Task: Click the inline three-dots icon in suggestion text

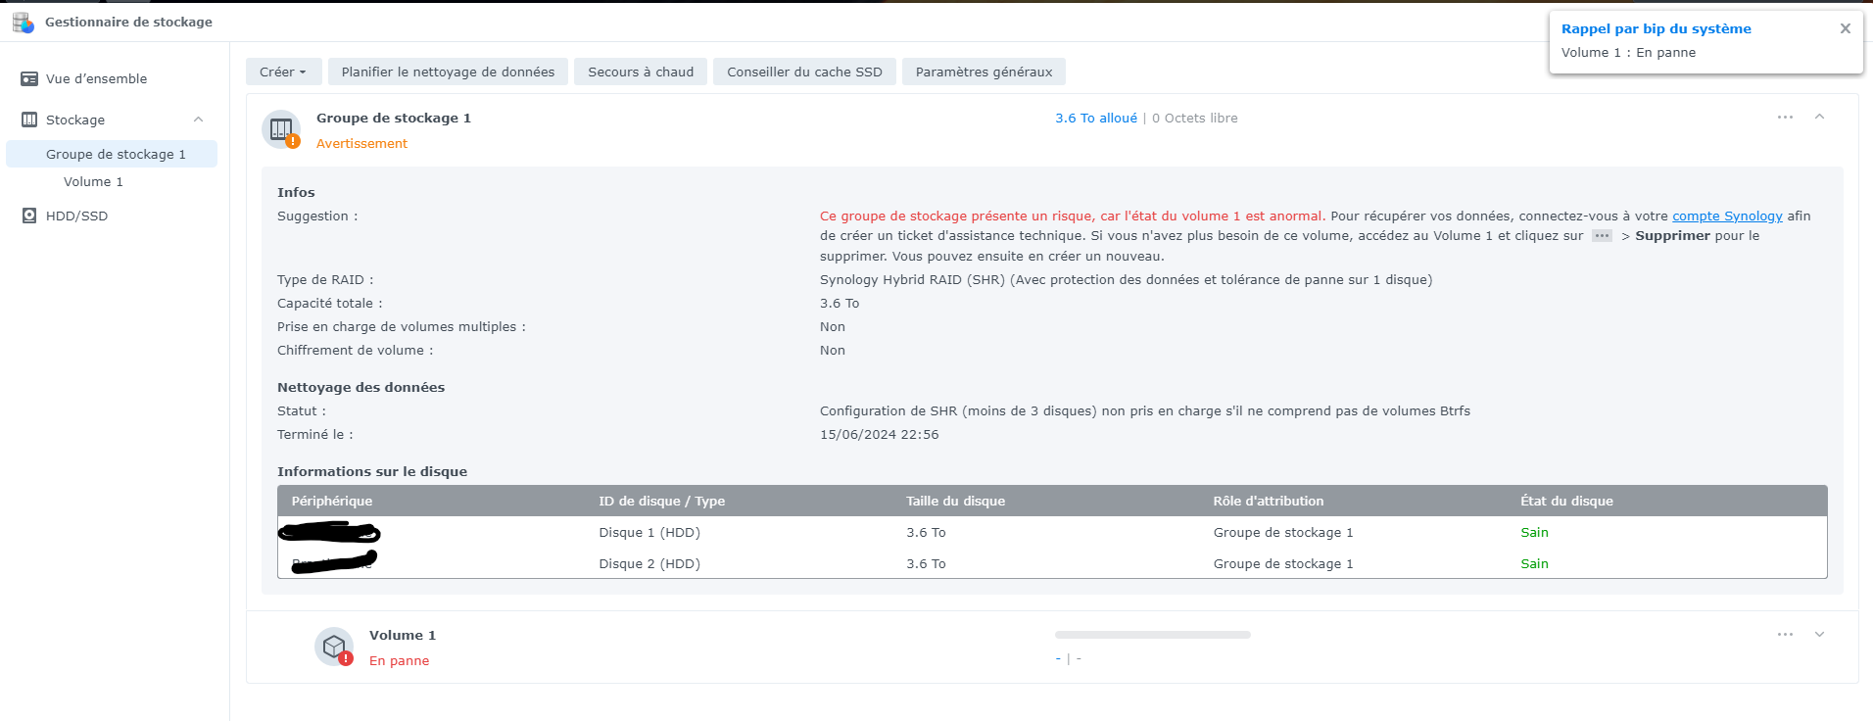Action: [1602, 235]
